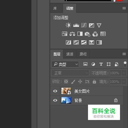Add an Invert adjustment
Viewport: 128px width, 128px height.
tap(68, 43)
